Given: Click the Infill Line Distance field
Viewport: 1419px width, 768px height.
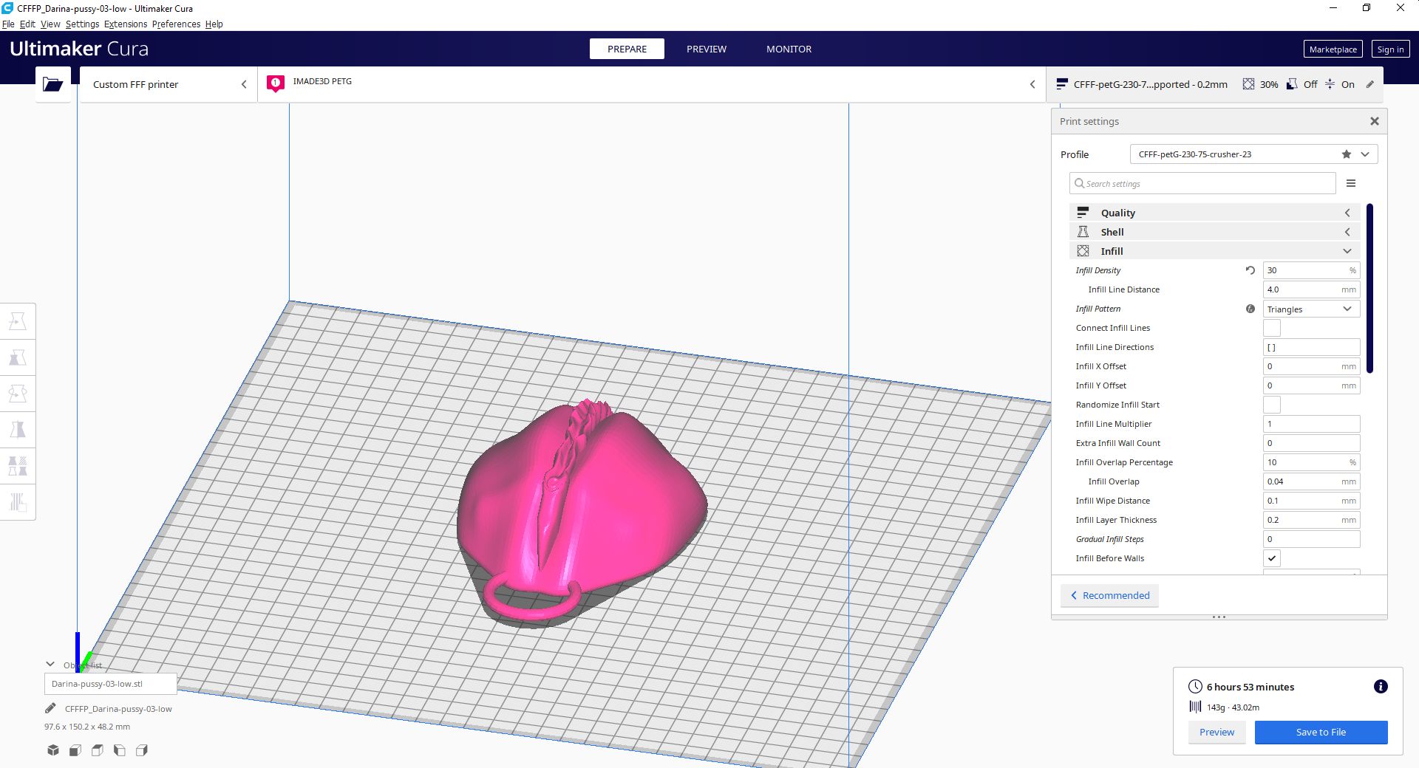Looking at the screenshot, I should click(x=1311, y=289).
